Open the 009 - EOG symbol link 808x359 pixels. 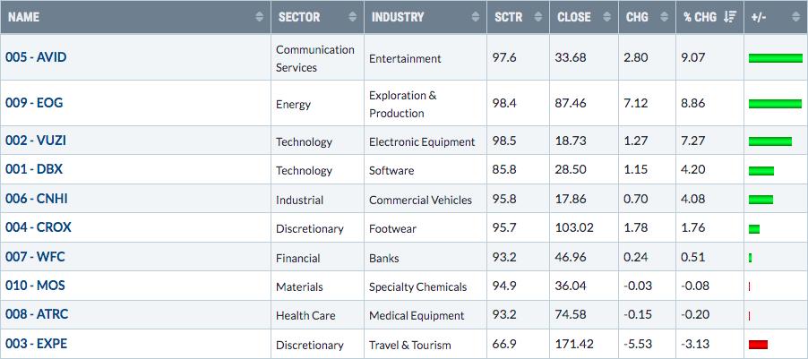click(x=34, y=103)
